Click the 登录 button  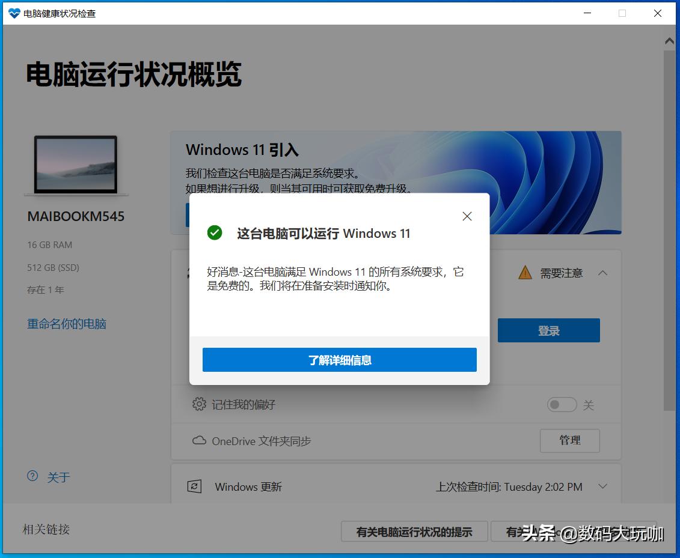pyautogui.click(x=548, y=330)
